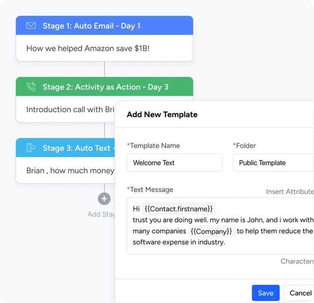This screenshot has height=303, width=314.
Task: Click the Add New Template dialog title
Action: pyautogui.click(x=162, y=115)
